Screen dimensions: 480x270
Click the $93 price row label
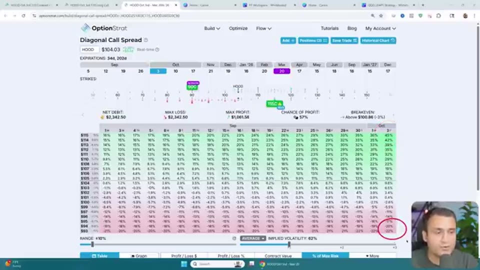tap(85, 231)
